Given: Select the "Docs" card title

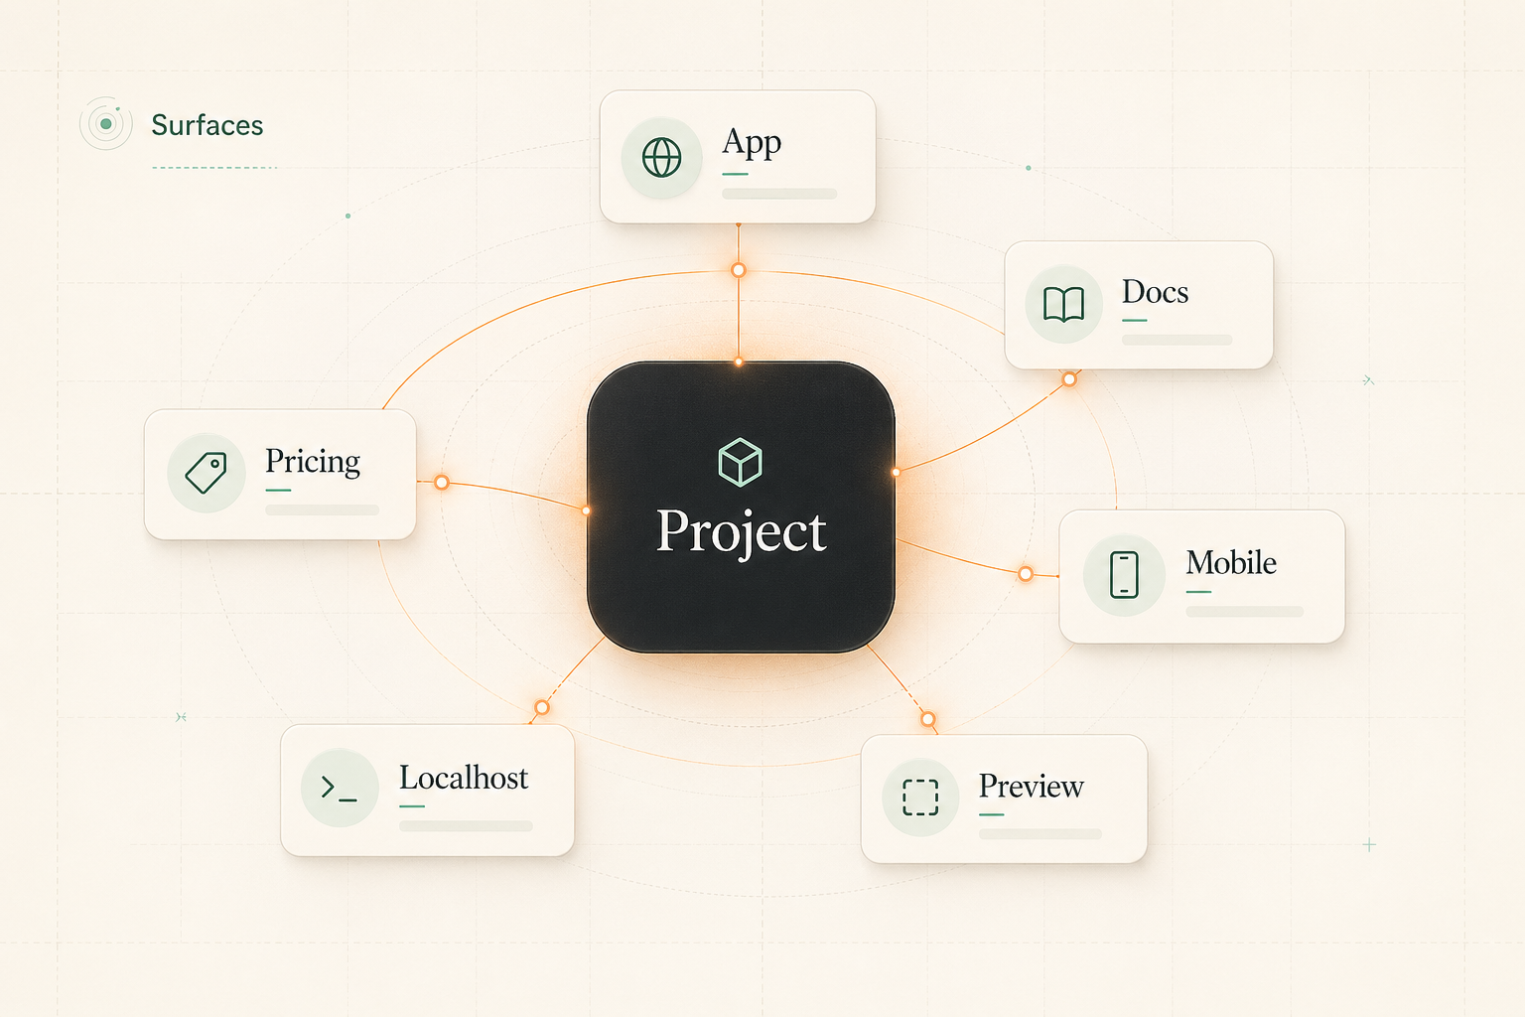Looking at the screenshot, I should point(1155,292).
